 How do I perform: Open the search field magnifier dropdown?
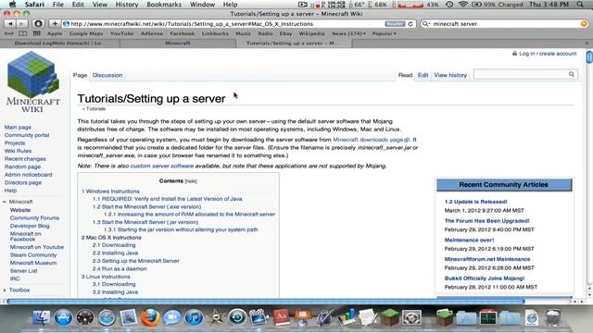[x=426, y=24]
